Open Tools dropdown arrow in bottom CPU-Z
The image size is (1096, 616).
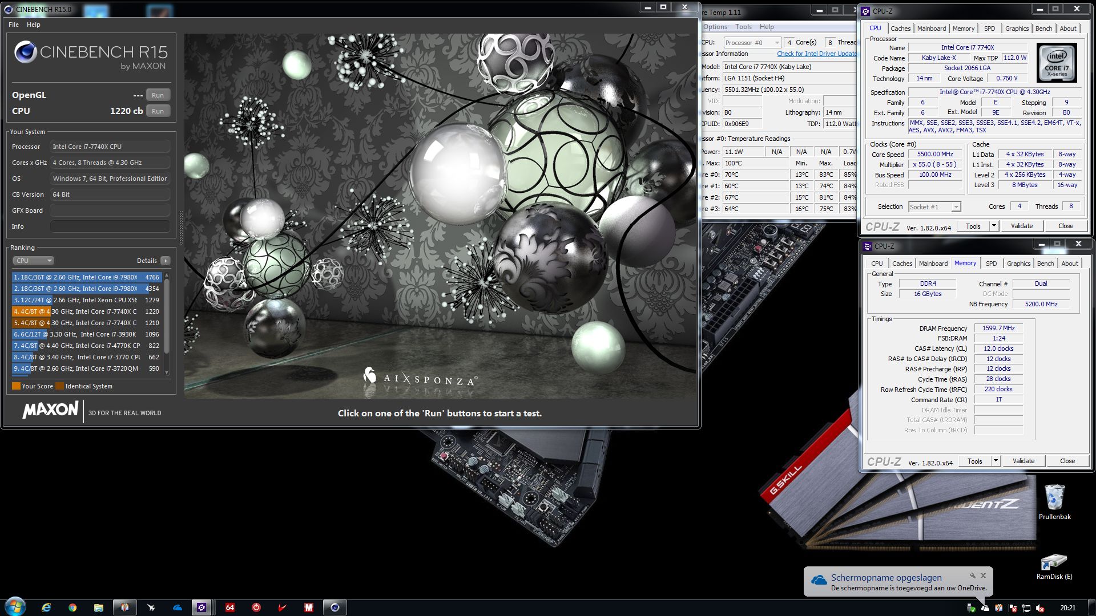[995, 461]
